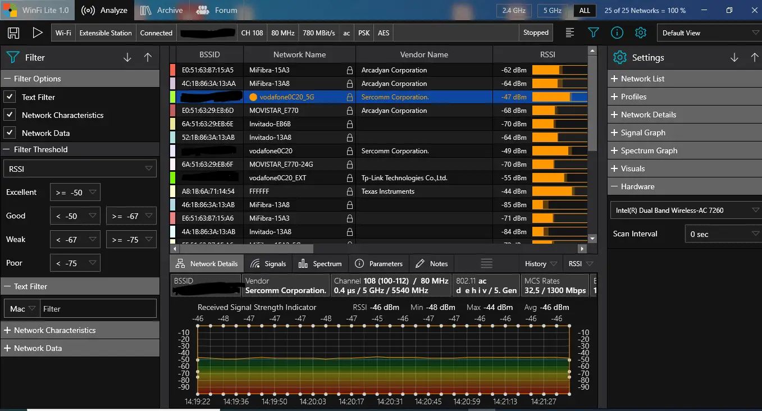This screenshot has height=411, width=762.
Task: Click the filter funnel icon in top toolbar
Action: (x=594, y=33)
